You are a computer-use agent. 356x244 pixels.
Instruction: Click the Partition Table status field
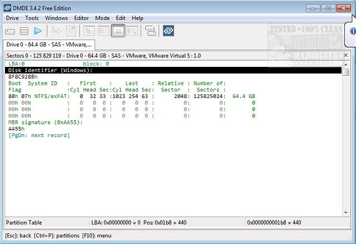pyautogui.click(x=47, y=222)
